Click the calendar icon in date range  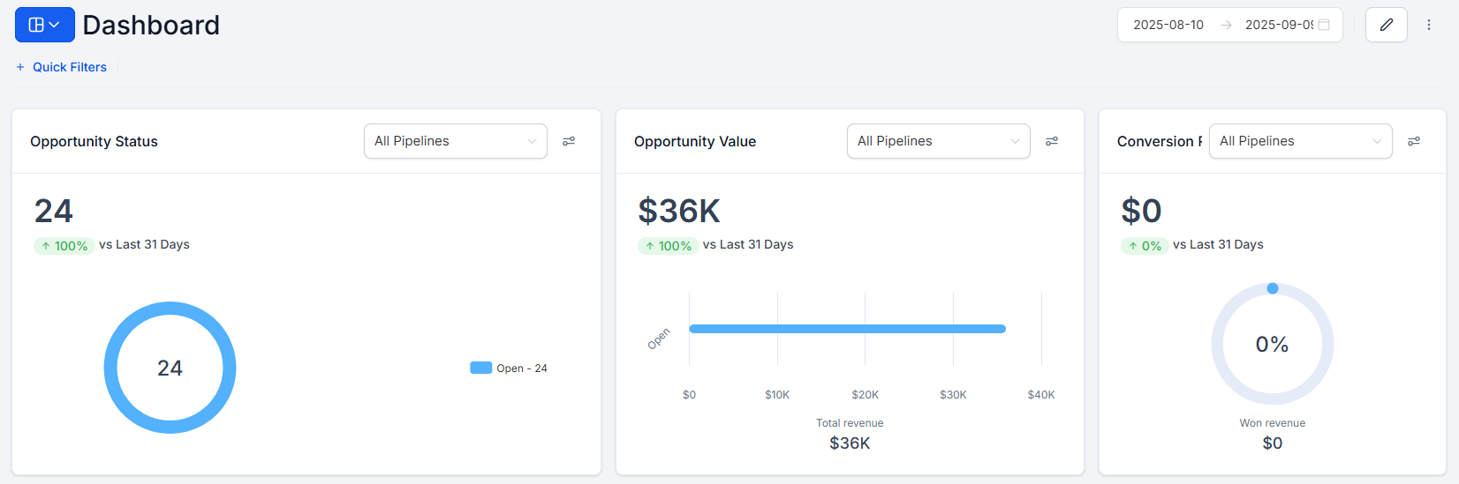point(1324,25)
